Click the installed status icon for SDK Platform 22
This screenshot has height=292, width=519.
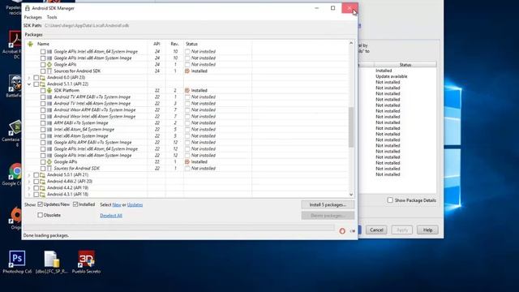(187, 90)
